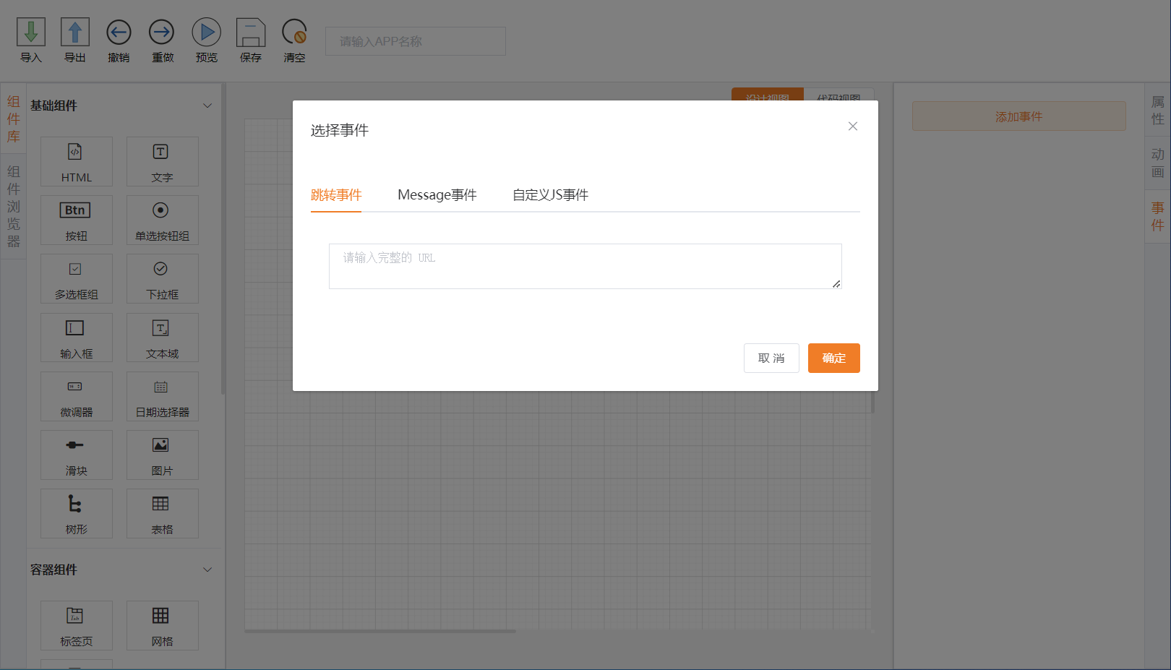This screenshot has width=1171, height=670.
Task: Select the 按钮 Btn component
Action: point(77,220)
